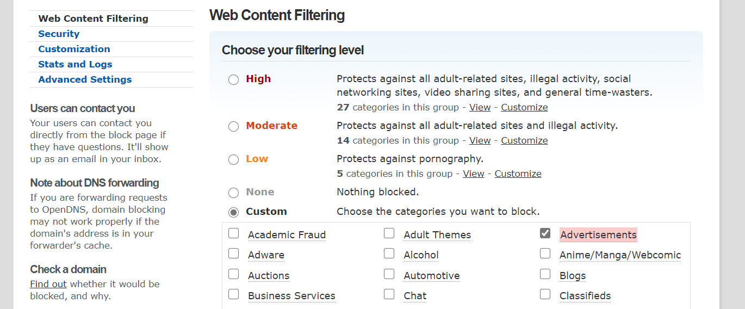Viewport: 745px width, 309px height.
Task: Go to Customization in the sidebar
Action: coord(74,49)
